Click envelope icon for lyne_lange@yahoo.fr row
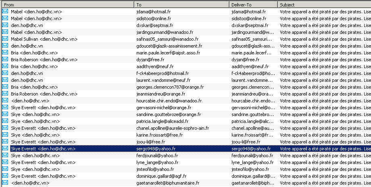 coord(5,162)
